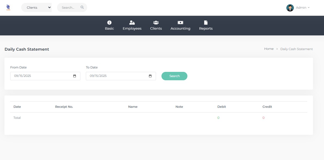Click the Date column header
Viewport: 324px width, 160px height.
(17, 107)
